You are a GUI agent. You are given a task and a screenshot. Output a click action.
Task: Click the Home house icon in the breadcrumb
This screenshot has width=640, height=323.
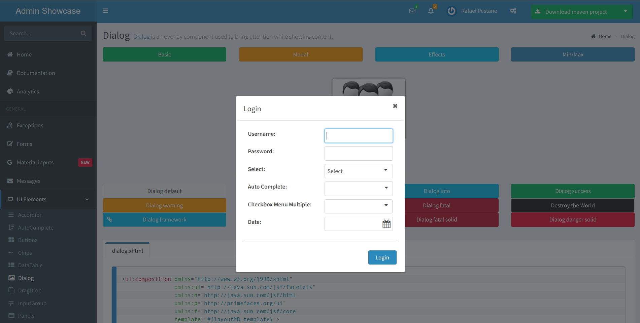[593, 36]
